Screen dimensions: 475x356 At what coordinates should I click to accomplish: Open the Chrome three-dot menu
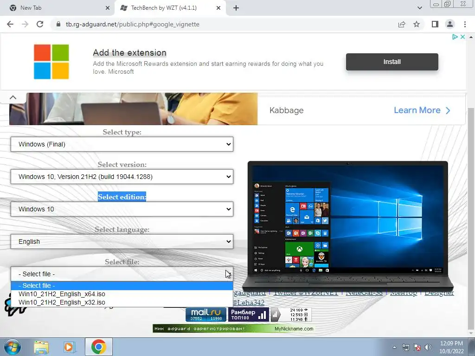point(465,24)
